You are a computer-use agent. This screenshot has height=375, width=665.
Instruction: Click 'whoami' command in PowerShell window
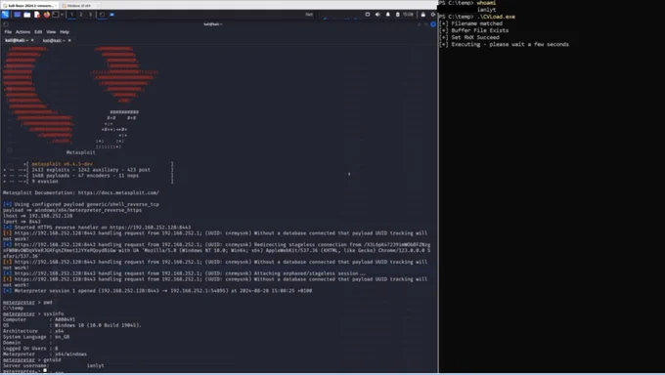pyautogui.click(x=486, y=3)
